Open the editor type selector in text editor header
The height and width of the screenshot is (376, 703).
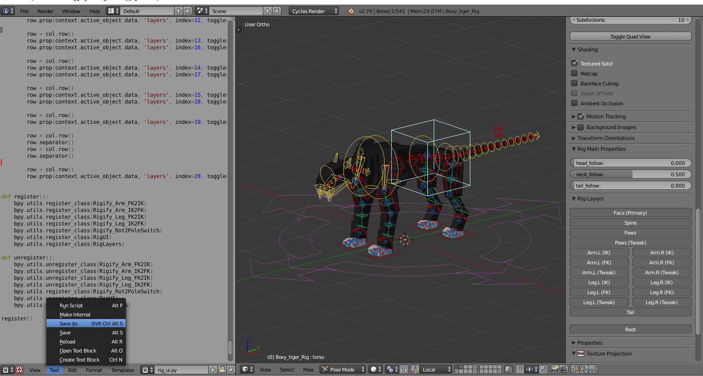[x=6, y=370]
